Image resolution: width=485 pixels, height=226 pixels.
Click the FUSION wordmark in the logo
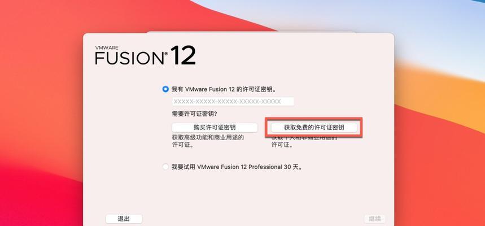point(129,58)
